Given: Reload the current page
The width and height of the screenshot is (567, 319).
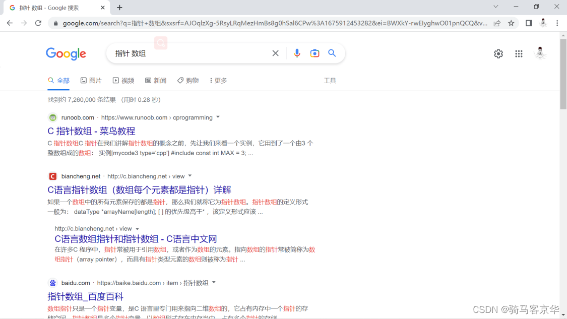Looking at the screenshot, I should [x=38, y=23].
